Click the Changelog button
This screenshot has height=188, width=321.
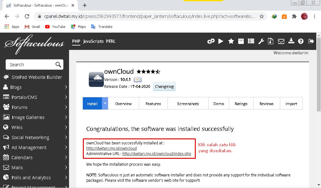164,87
